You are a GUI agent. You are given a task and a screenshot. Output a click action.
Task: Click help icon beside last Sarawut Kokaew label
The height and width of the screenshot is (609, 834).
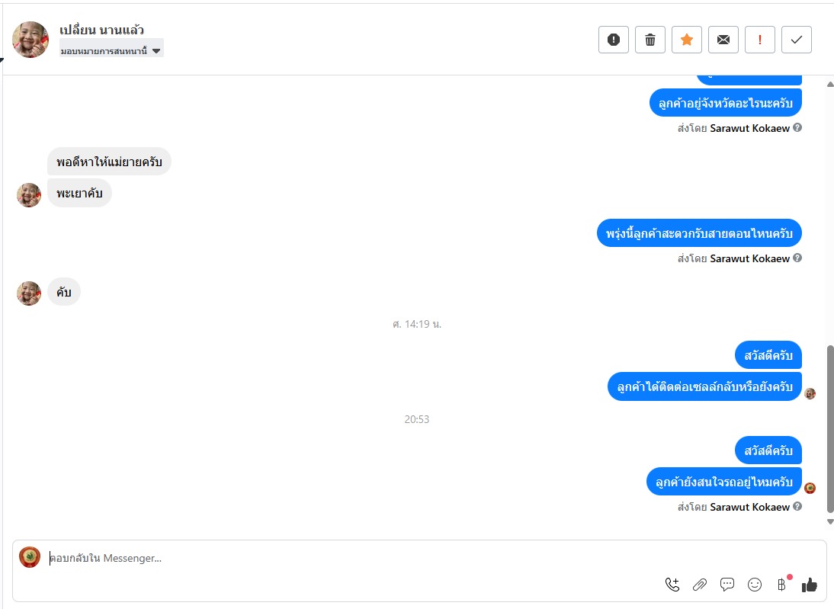click(797, 506)
